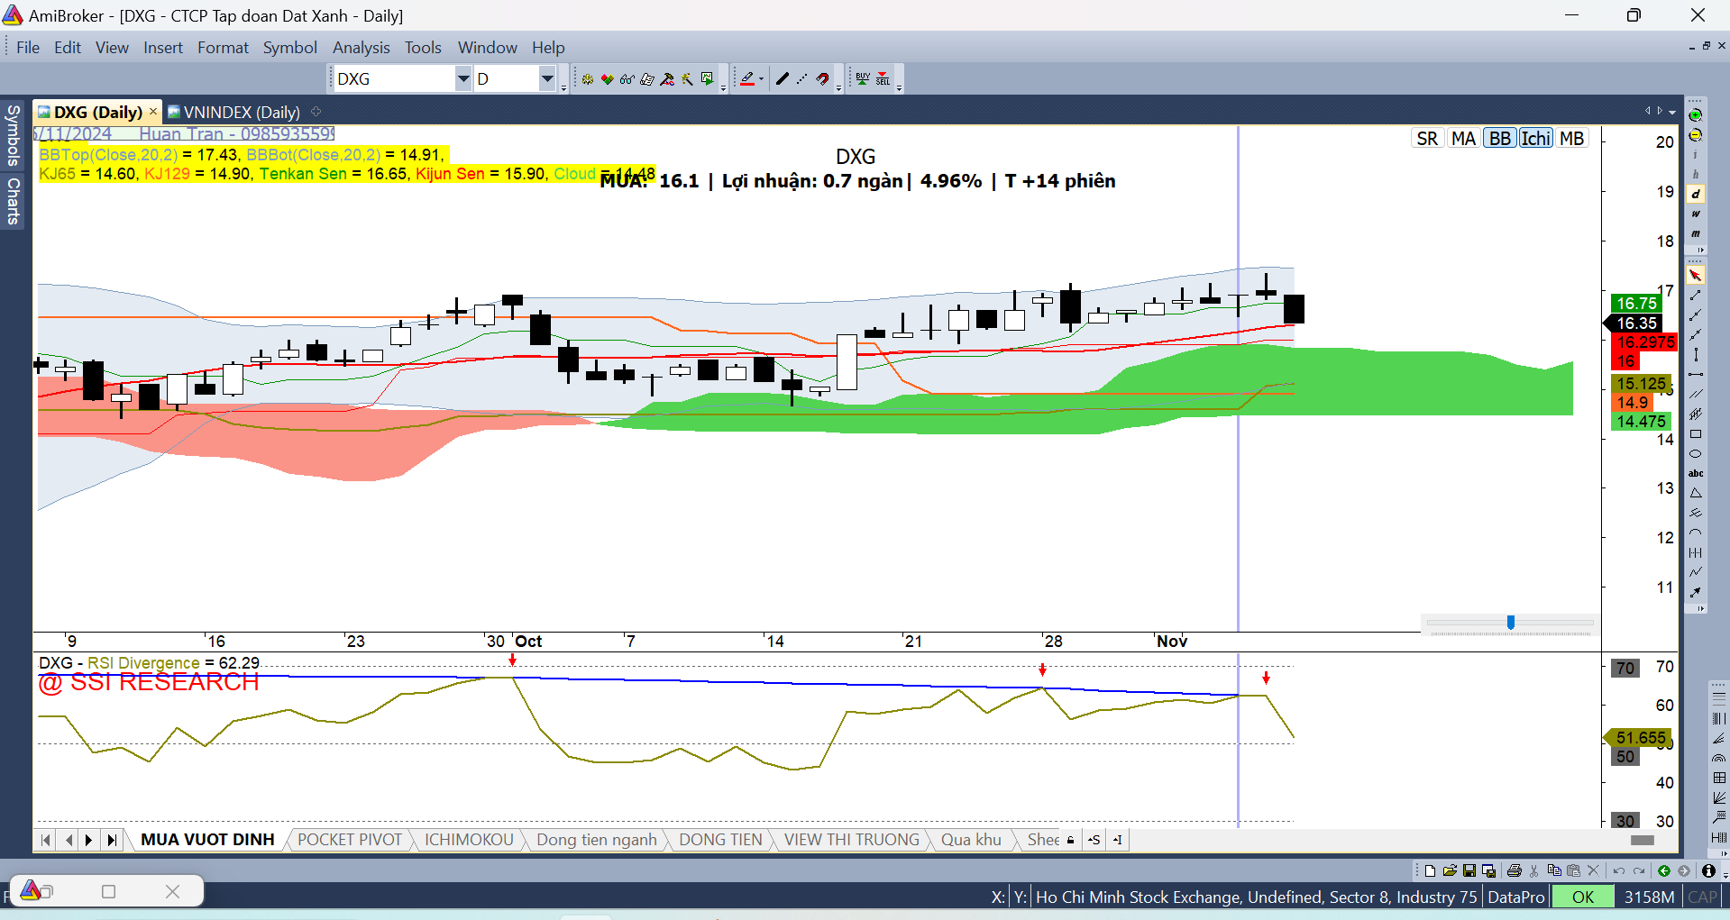
Task: Go to last sheet tab button
Action: pyautogui.click(x=112, y=840)
